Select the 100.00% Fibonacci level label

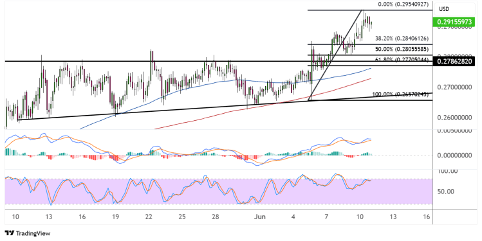pos(400,94)
